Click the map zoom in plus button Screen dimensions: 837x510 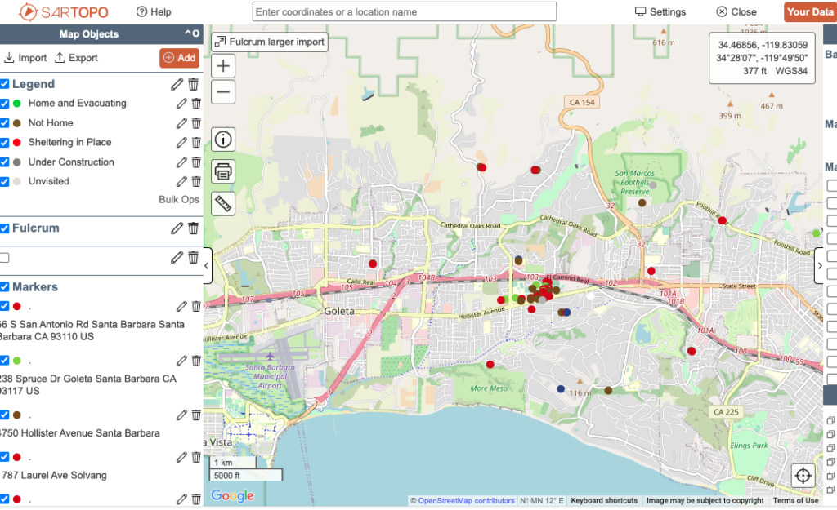click(224, 66)
